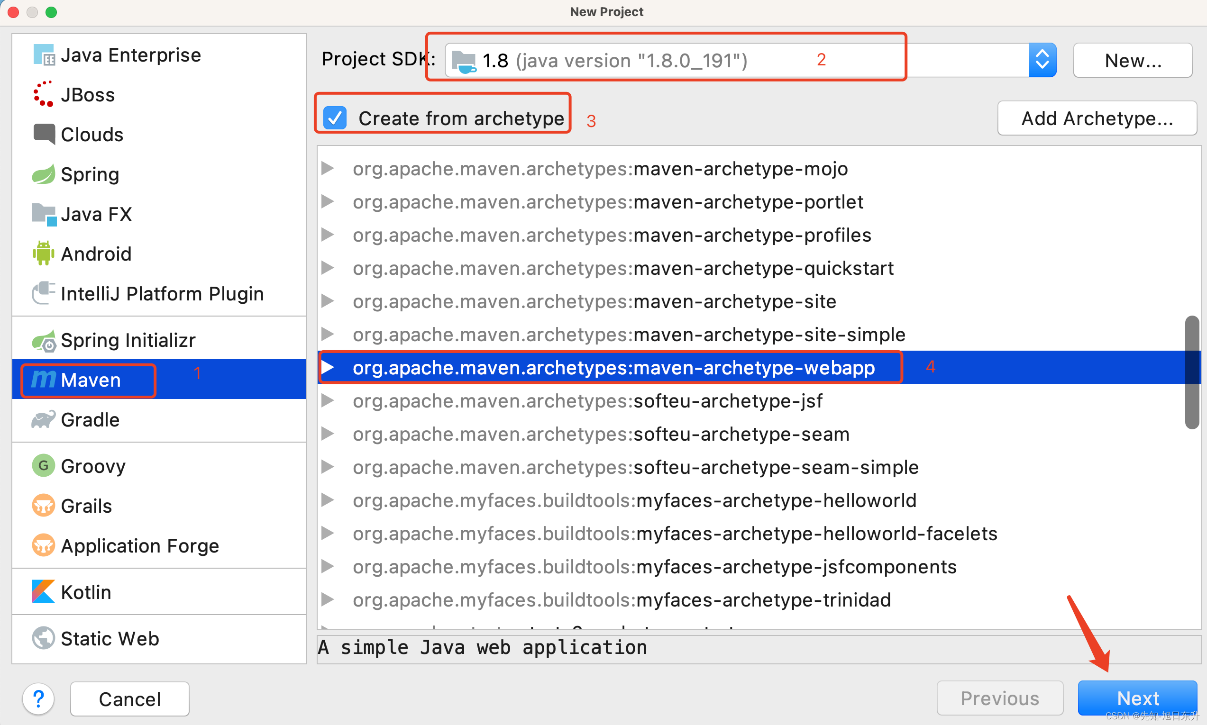Screen dimensions: 1207x725
Task: Click the SDK folder icon in combo box
Action: pyautogui.click(x=464, y=62)
